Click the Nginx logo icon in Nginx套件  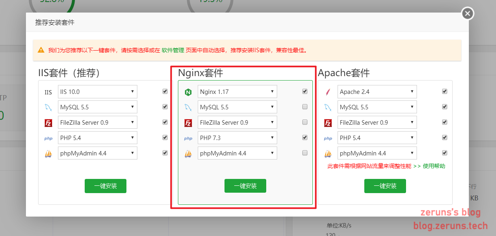click(x=188, y=91)
